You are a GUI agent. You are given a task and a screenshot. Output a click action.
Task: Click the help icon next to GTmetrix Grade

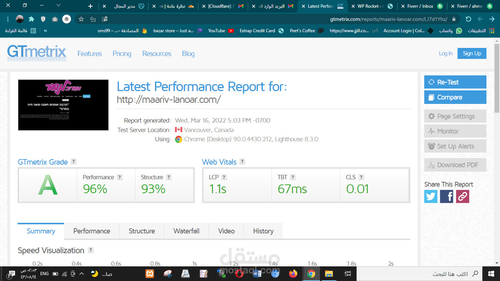click(x=74, y=162)
